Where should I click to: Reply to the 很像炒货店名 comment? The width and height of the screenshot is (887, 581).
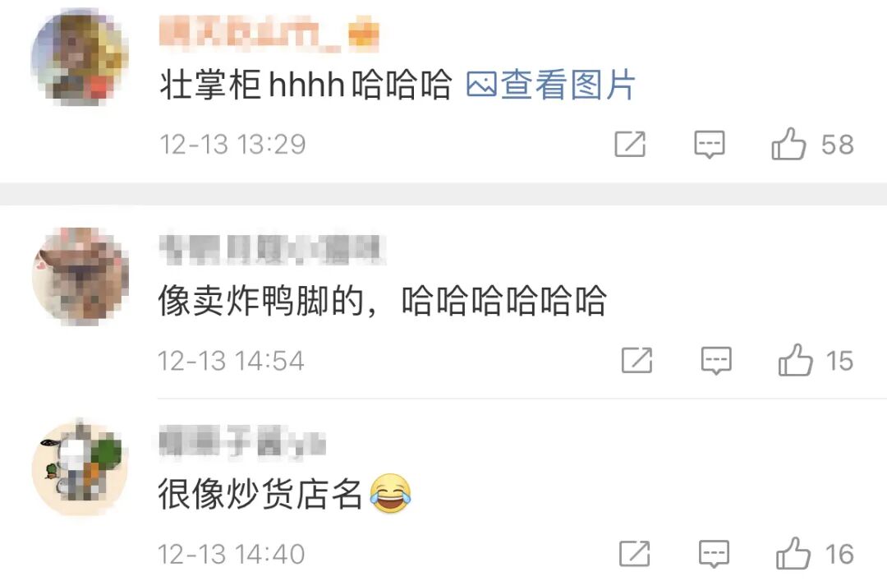714,554
